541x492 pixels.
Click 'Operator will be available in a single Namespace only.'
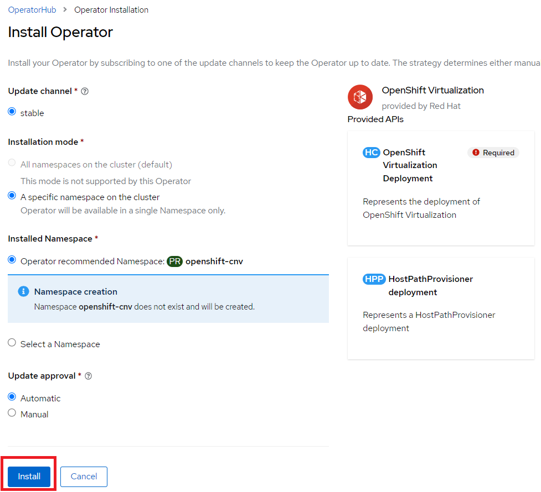(x=123, y=211)
